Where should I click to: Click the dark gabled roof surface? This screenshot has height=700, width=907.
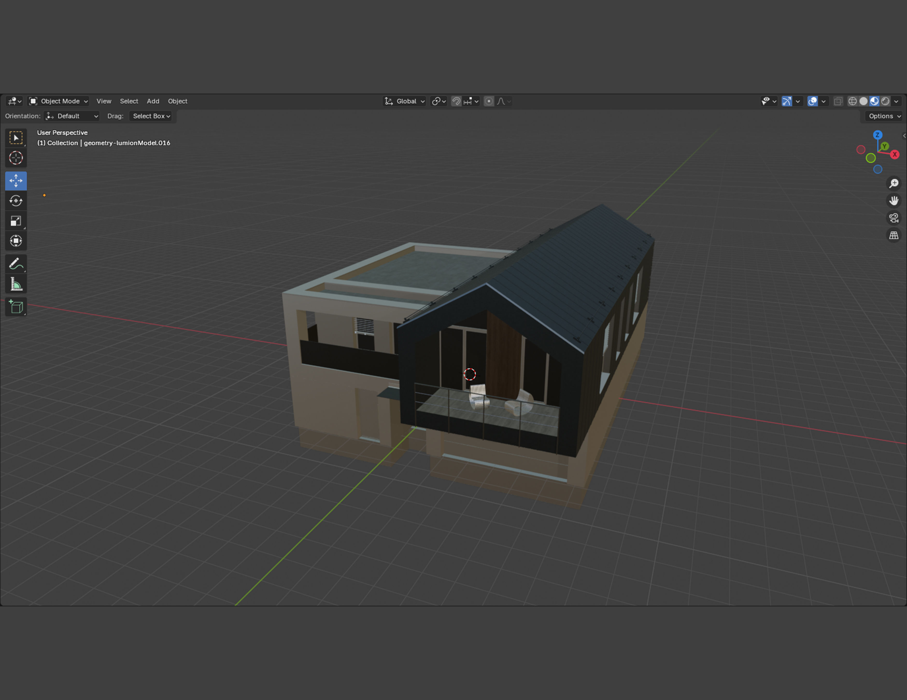[573, 278]
